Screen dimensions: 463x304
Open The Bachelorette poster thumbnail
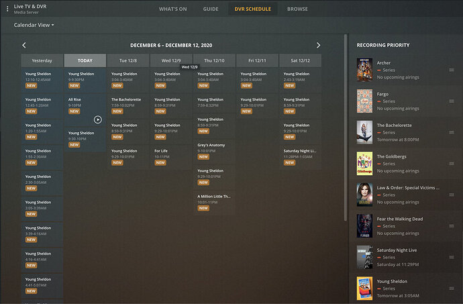pos(364,132)
